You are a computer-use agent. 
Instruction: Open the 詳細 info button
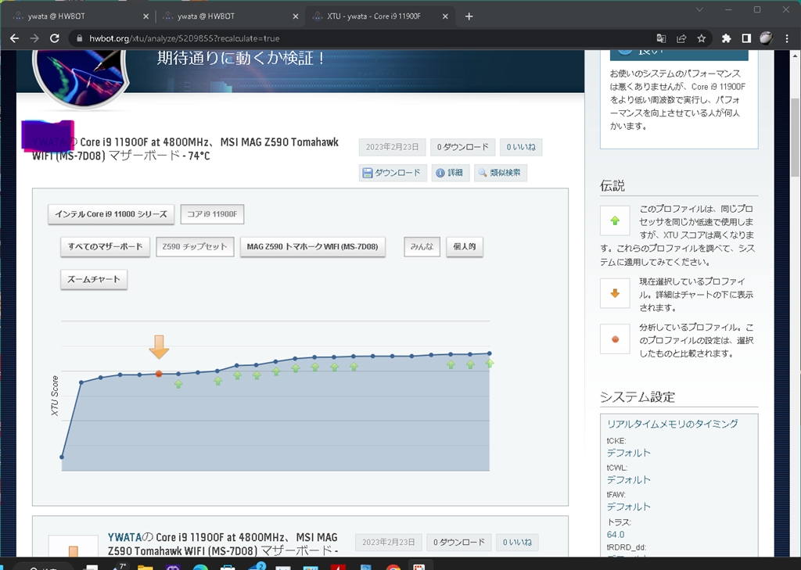pyautogui.click(x=450, y=173)
